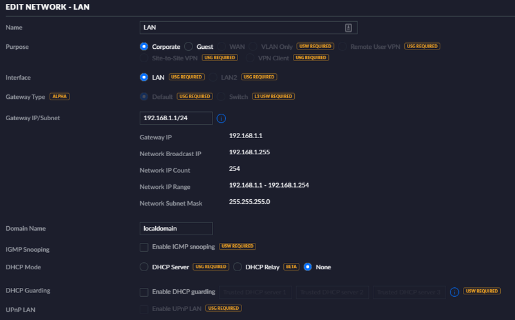Select the Corporate purpose radio button
The height and width of the screenshot is (320, 515).
[144, 46]
